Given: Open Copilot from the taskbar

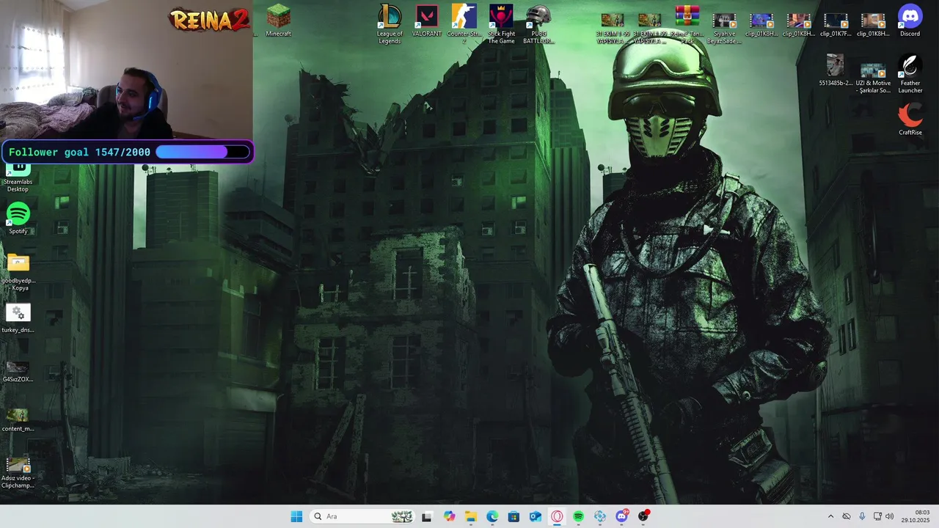Looking at the screenshot, I should click(x=449, y=516).
